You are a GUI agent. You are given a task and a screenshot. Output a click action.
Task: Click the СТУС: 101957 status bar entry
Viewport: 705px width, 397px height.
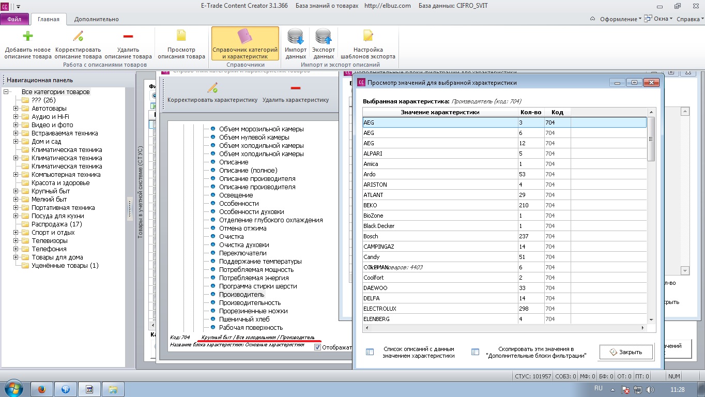(533, 376)
